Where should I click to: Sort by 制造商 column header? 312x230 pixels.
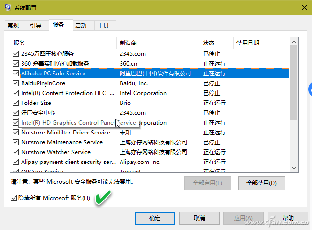159,43
